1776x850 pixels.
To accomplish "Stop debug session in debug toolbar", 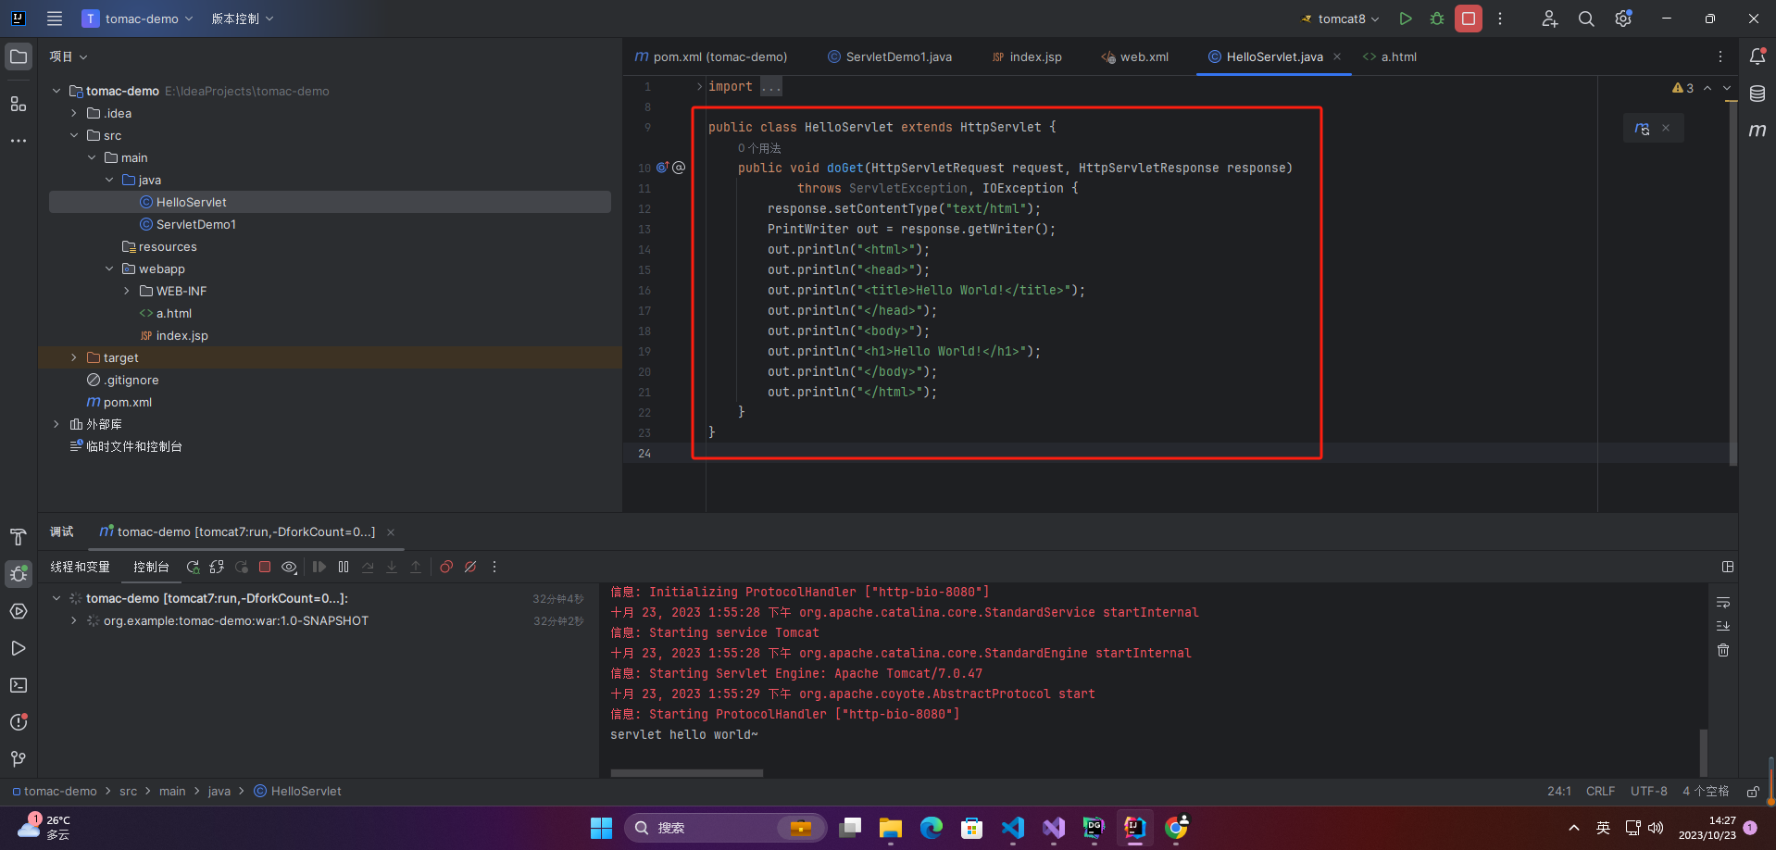I will (x=265, y=567).
